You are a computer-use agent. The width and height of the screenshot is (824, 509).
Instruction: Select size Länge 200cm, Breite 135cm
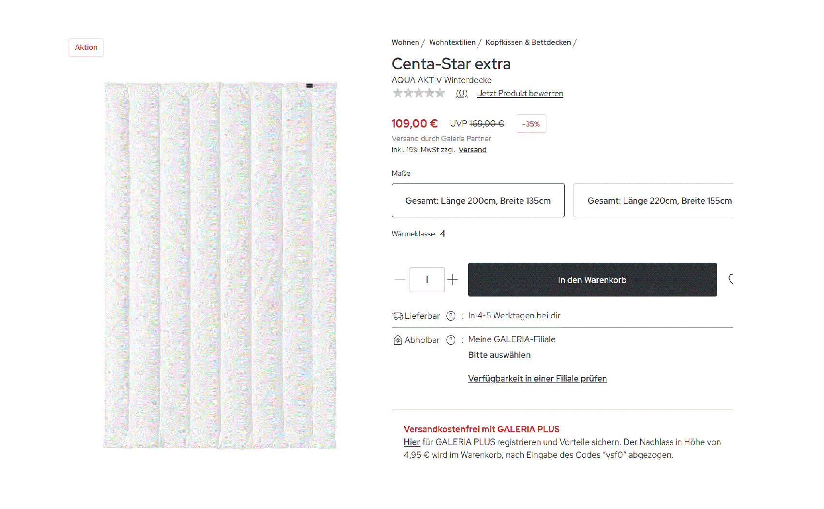click(x=478, y=200)
